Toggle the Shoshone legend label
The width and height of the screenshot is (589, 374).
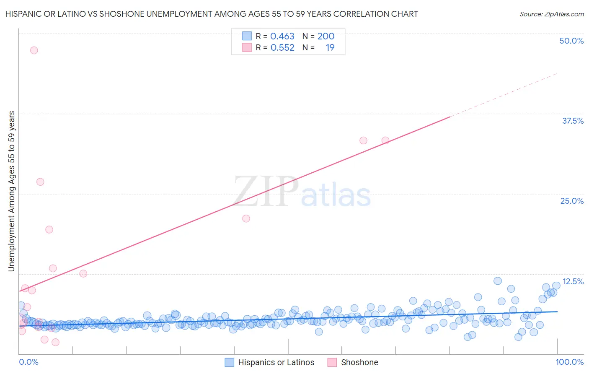(x=359, y=362)
